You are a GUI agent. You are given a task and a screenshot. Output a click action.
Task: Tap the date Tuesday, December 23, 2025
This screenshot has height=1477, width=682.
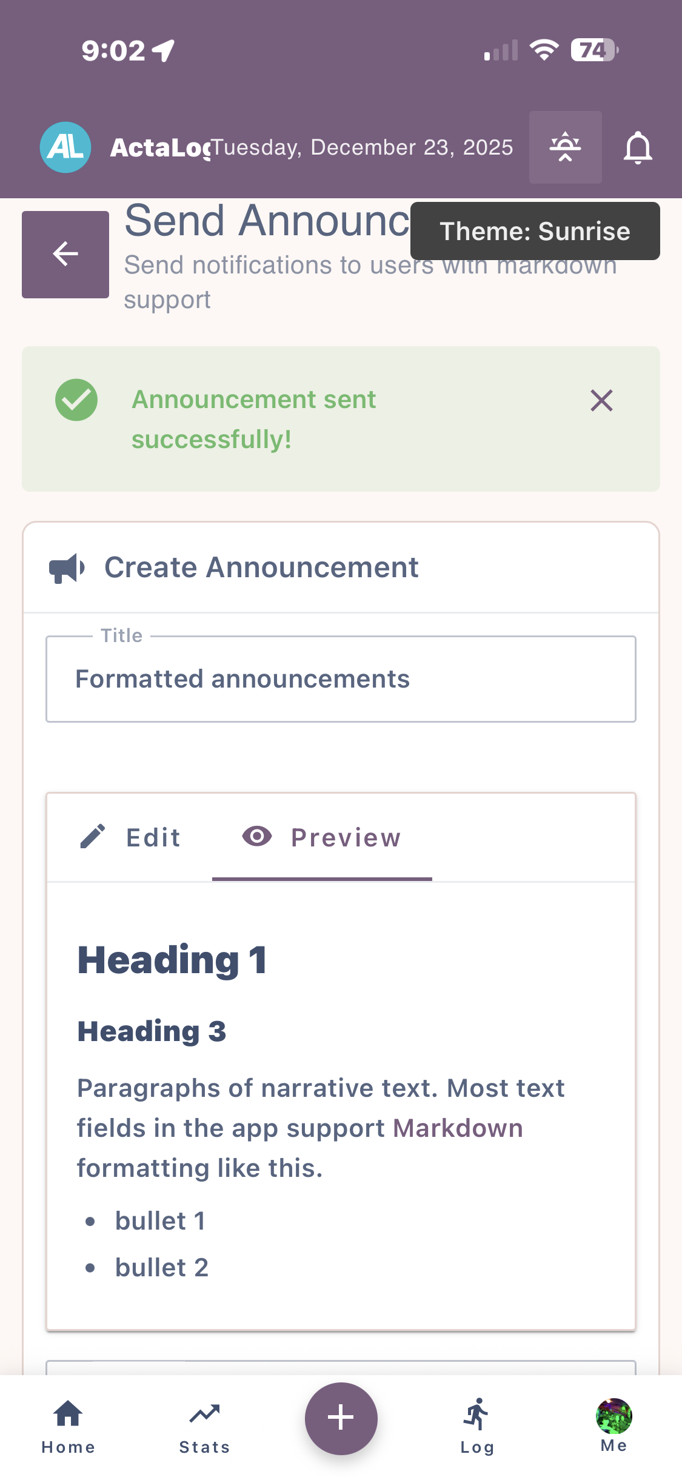(x=363, y=147)
